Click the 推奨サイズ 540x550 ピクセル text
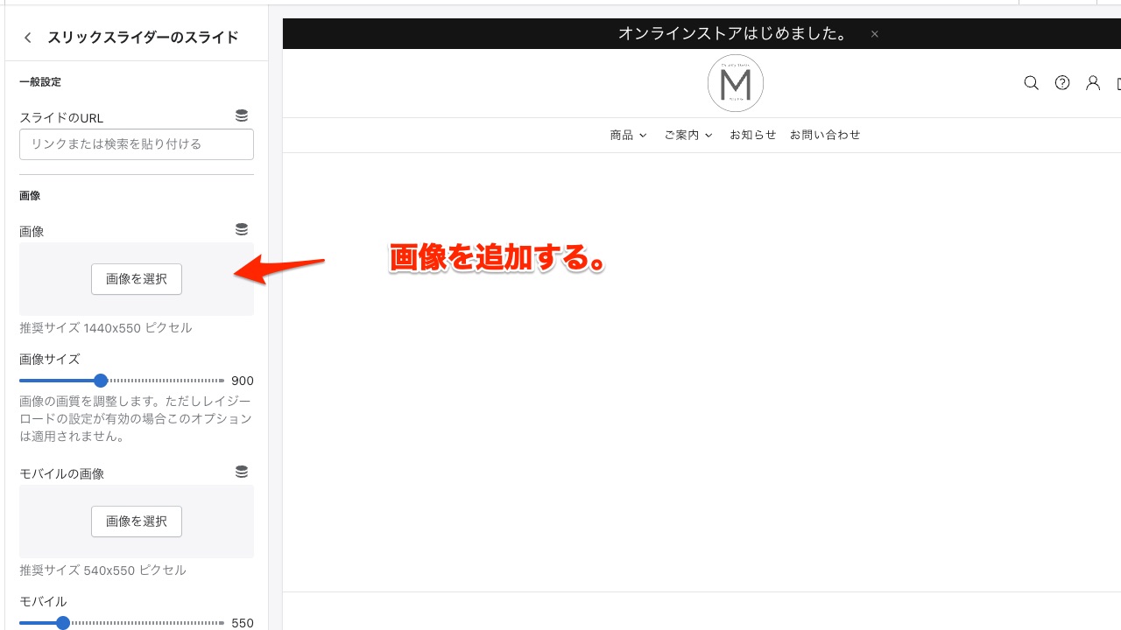This screenshot has width=1121, height=630. [x=102, y=570]
